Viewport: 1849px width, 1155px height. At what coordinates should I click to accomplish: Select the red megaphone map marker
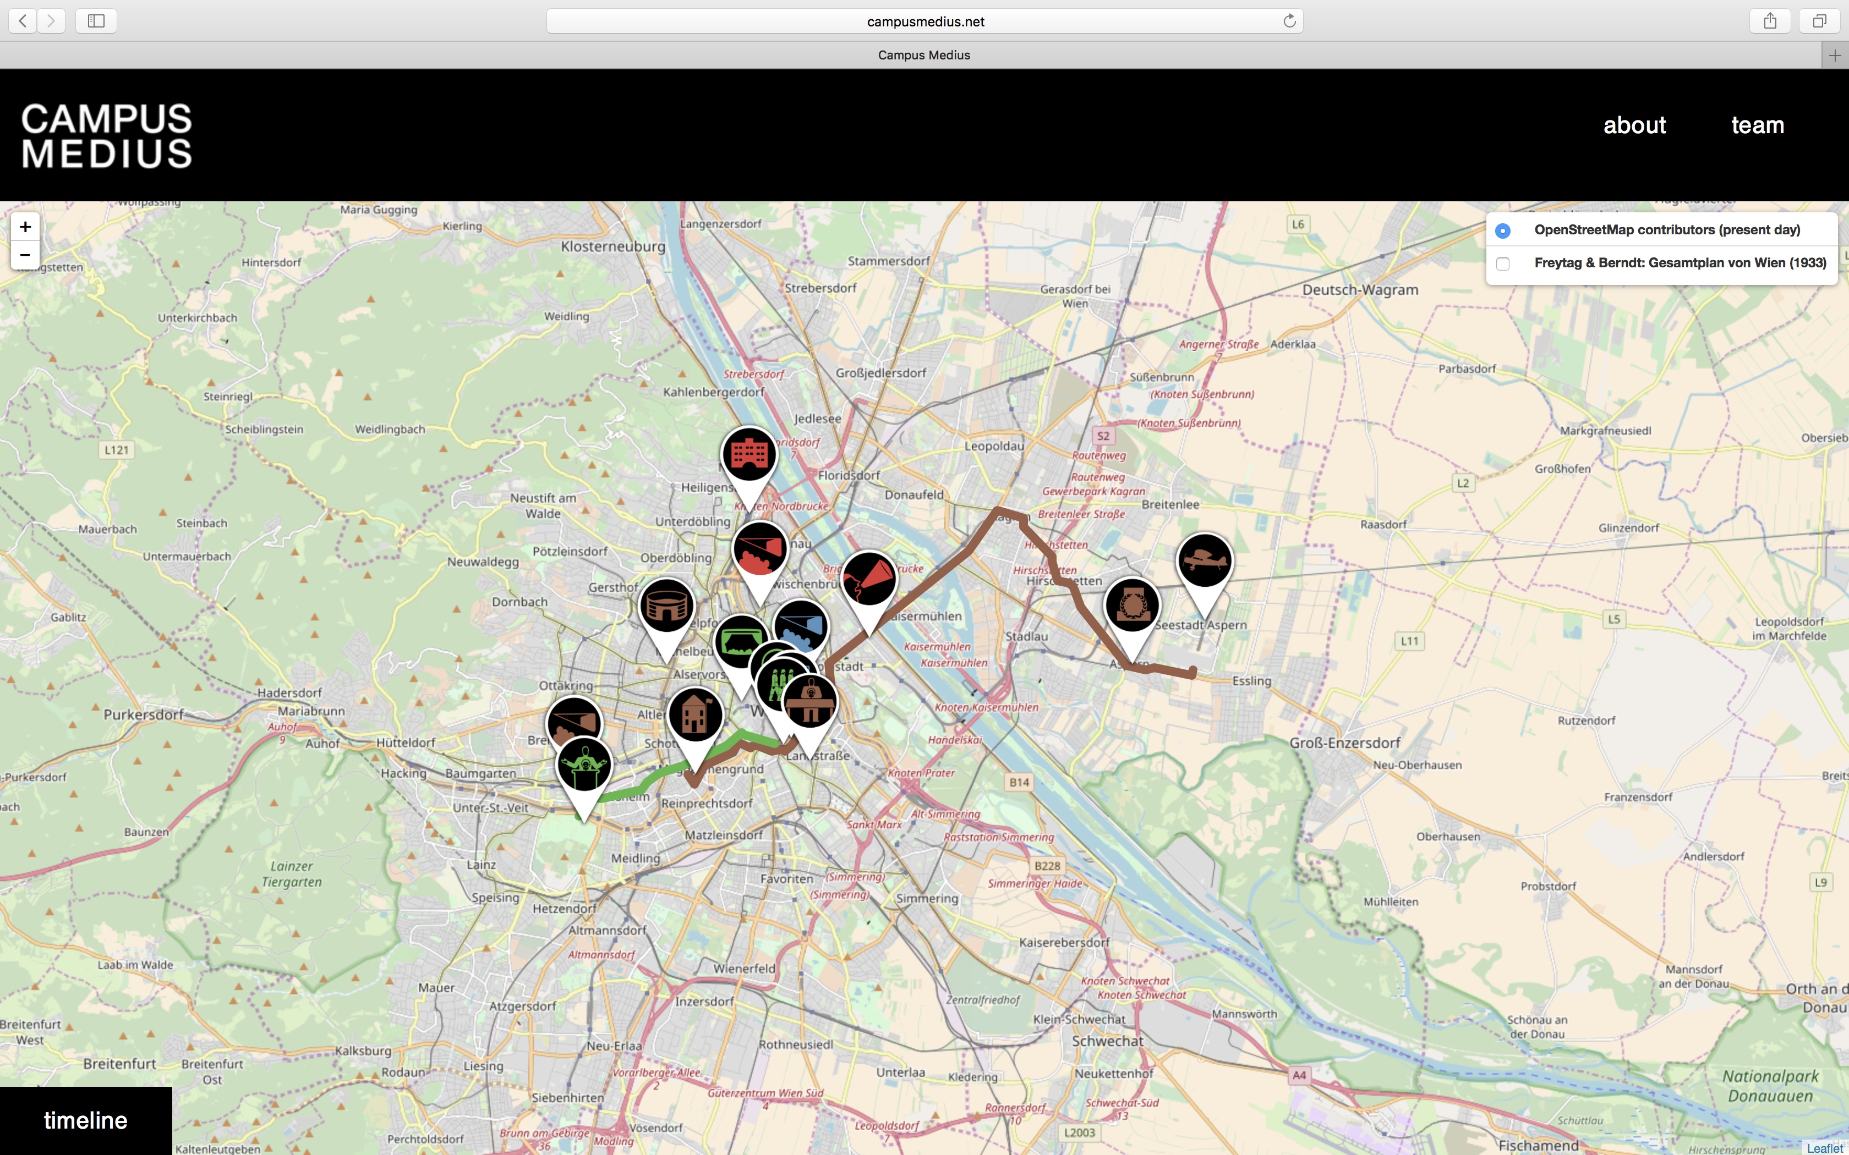(x=869, y=579)
